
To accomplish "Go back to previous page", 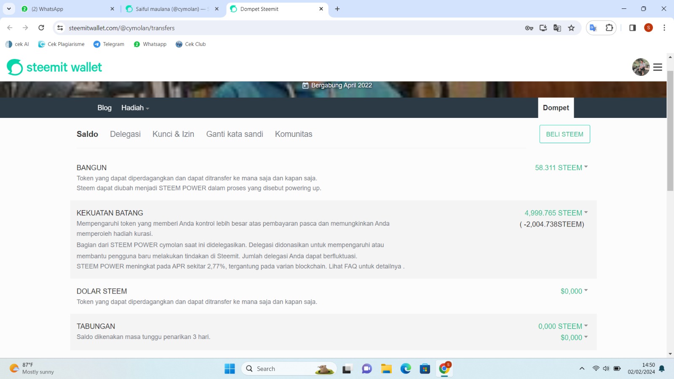I will (x=10, y=28).
